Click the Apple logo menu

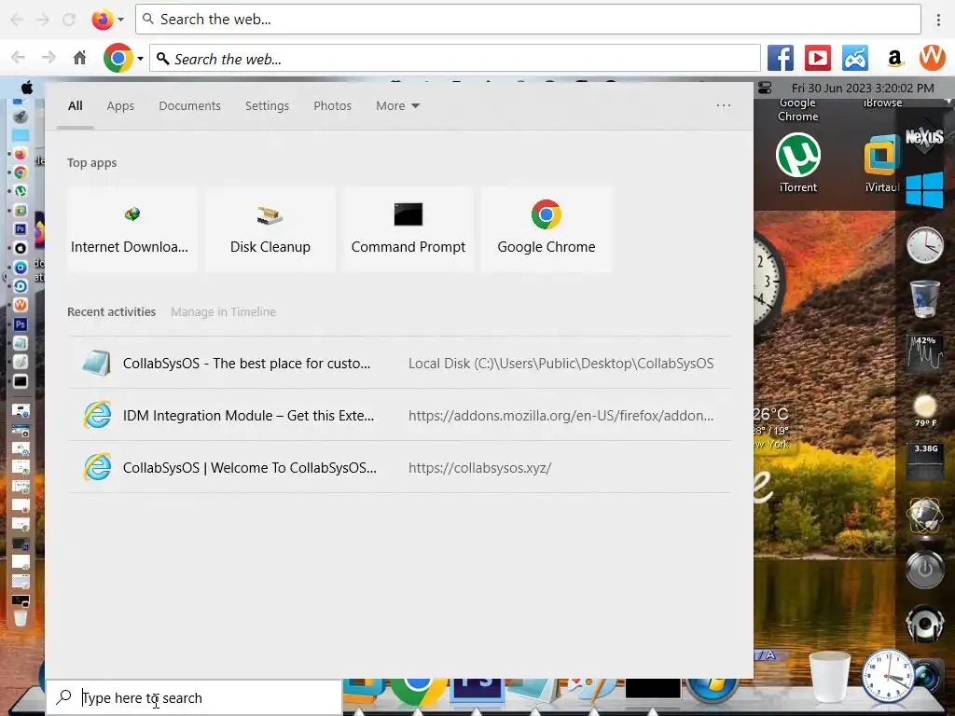tap(27, 88)
